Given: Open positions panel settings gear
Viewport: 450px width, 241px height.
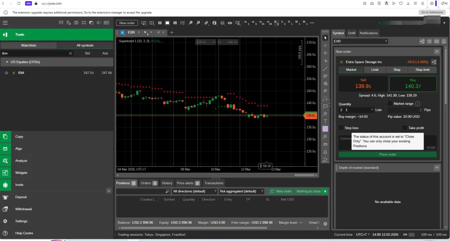Looking at the screenshot, I should tap(325, 224).
